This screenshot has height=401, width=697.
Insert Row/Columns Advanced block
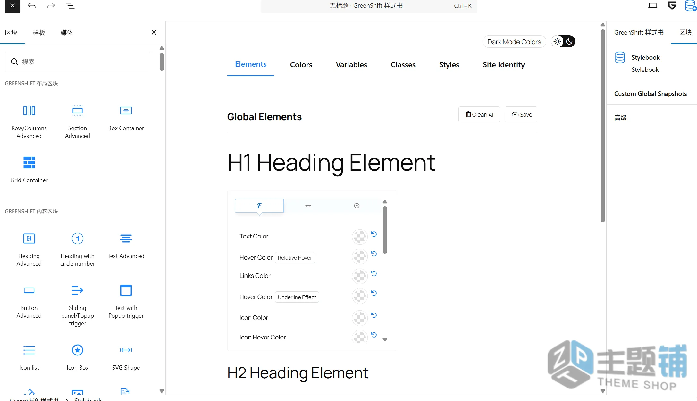[x=29, y=121]
